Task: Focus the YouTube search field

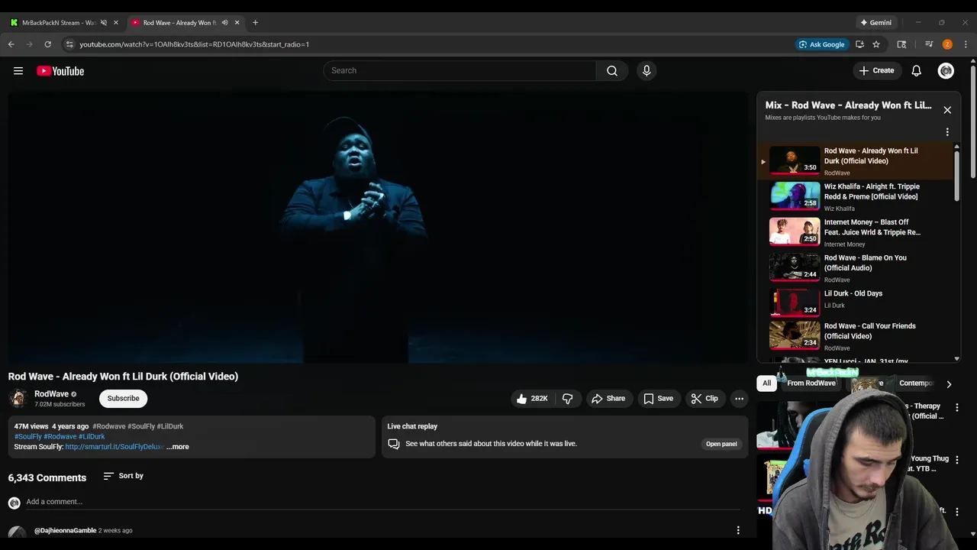Action: 460,70
